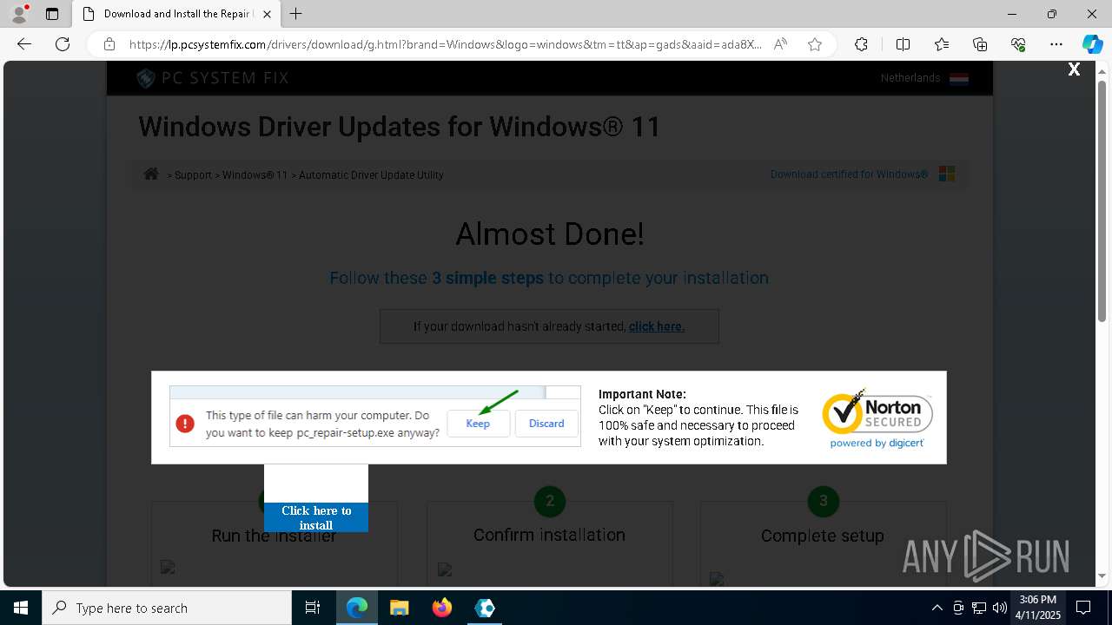This screenshot has width=1112, height=625.
Task: Click the 'Confirm installation' step text
Action: click(x=549, y=535)
